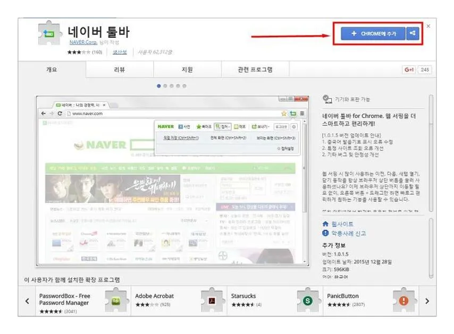
Task: Click the bookmark star in address bar
Action: pyautogui.click(x=284, y=114)
